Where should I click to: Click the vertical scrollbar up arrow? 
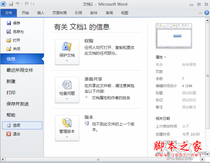tap(207, 21)
